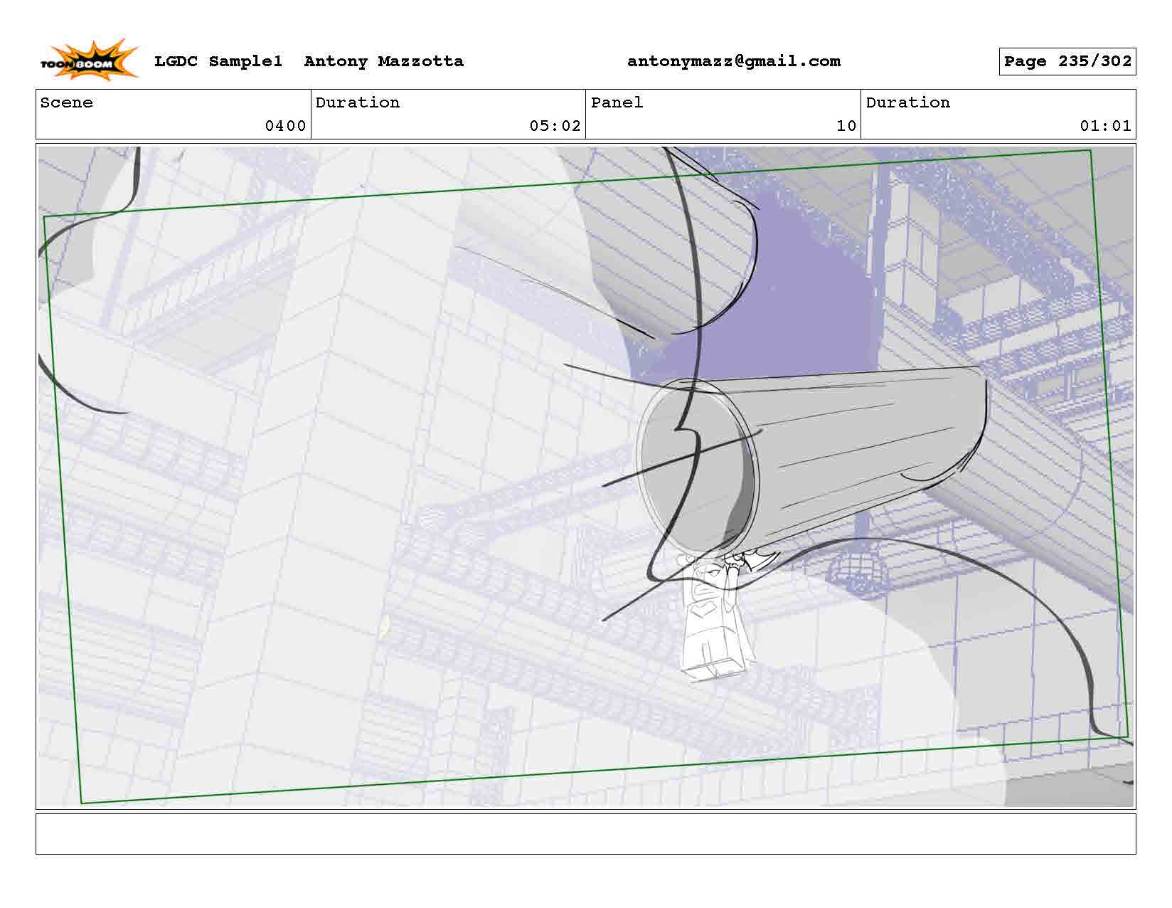Click the "Page 235/302" page indicator
Viewport: 1172px width, 908px height.
coord(1067,62)
